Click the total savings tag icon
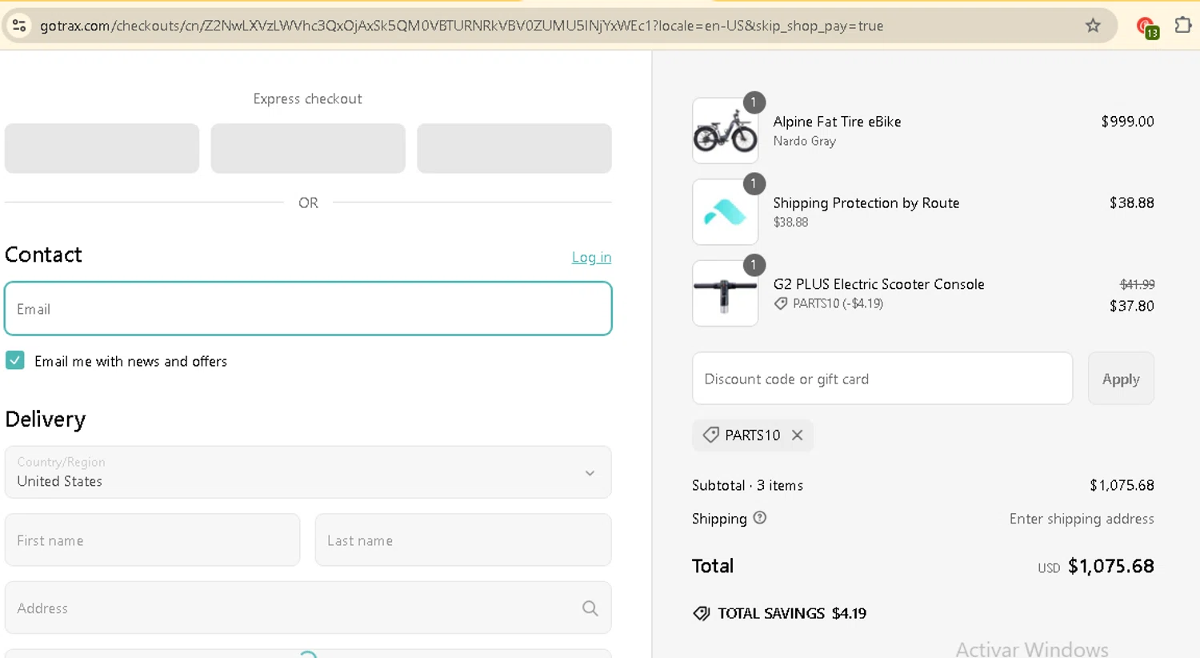Viewport: 1200px width, 658px height. pos(702,613)
